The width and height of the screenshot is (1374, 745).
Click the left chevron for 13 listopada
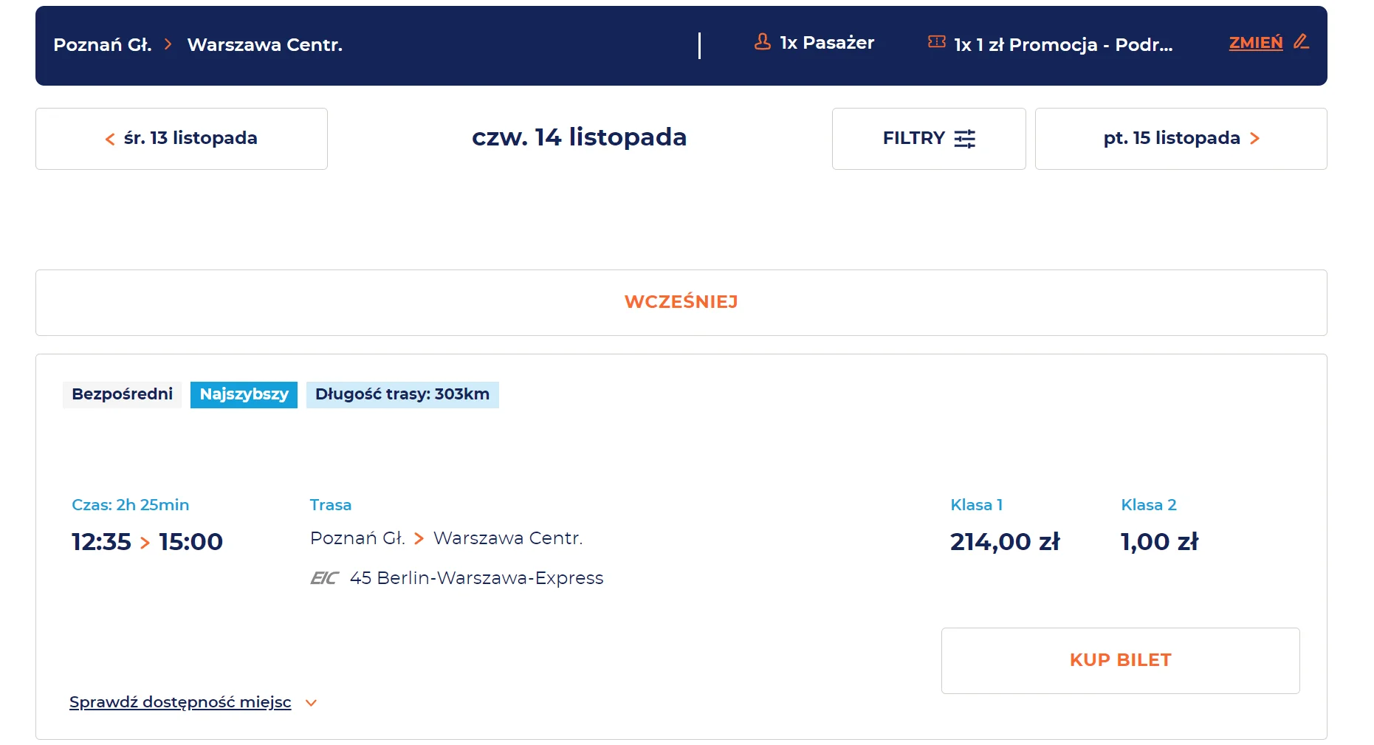(110, 139)
